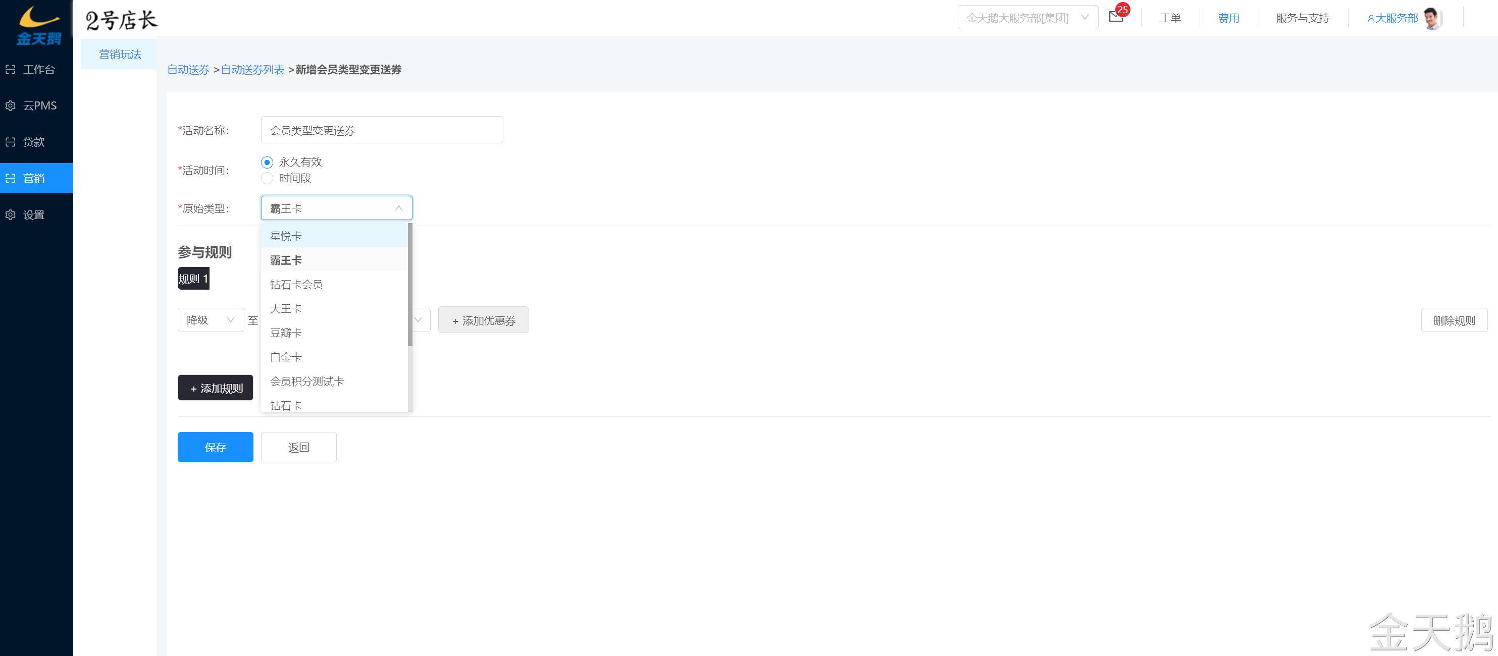The height and width of the screenshot is (656, 1498).
Task: Choose 会员积分测试卡 from the dropdown list
Action: coord(334,381)
